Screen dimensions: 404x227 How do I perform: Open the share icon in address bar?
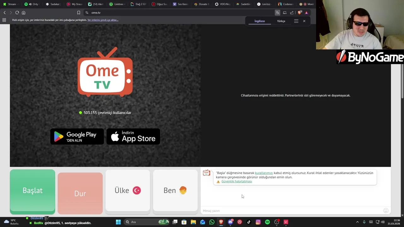pos(292,13)
